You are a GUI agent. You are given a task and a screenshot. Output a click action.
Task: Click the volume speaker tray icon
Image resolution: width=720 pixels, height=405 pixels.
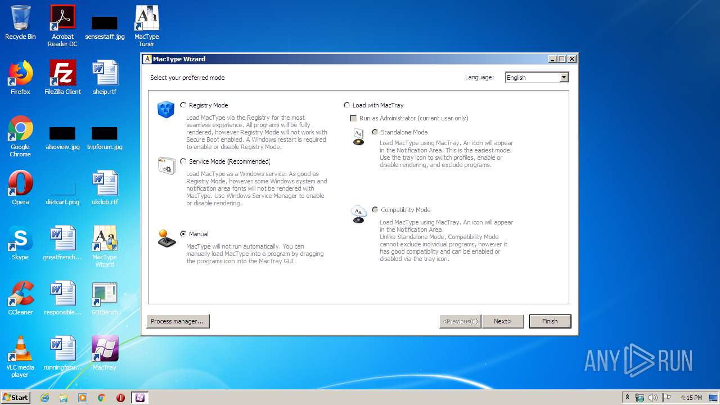653,398
